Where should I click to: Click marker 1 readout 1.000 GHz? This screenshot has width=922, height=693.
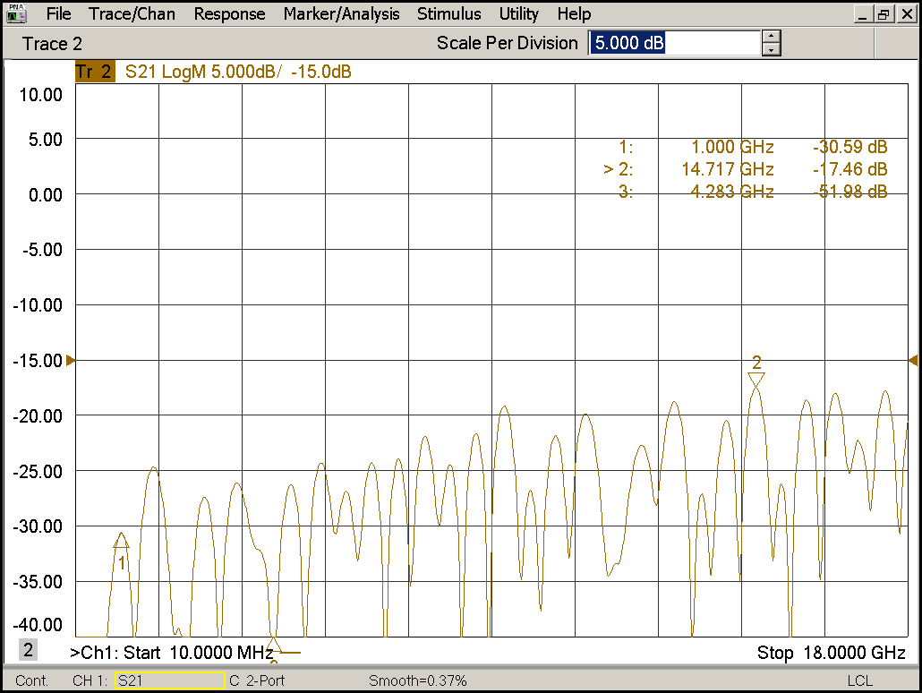pos(732,147)
